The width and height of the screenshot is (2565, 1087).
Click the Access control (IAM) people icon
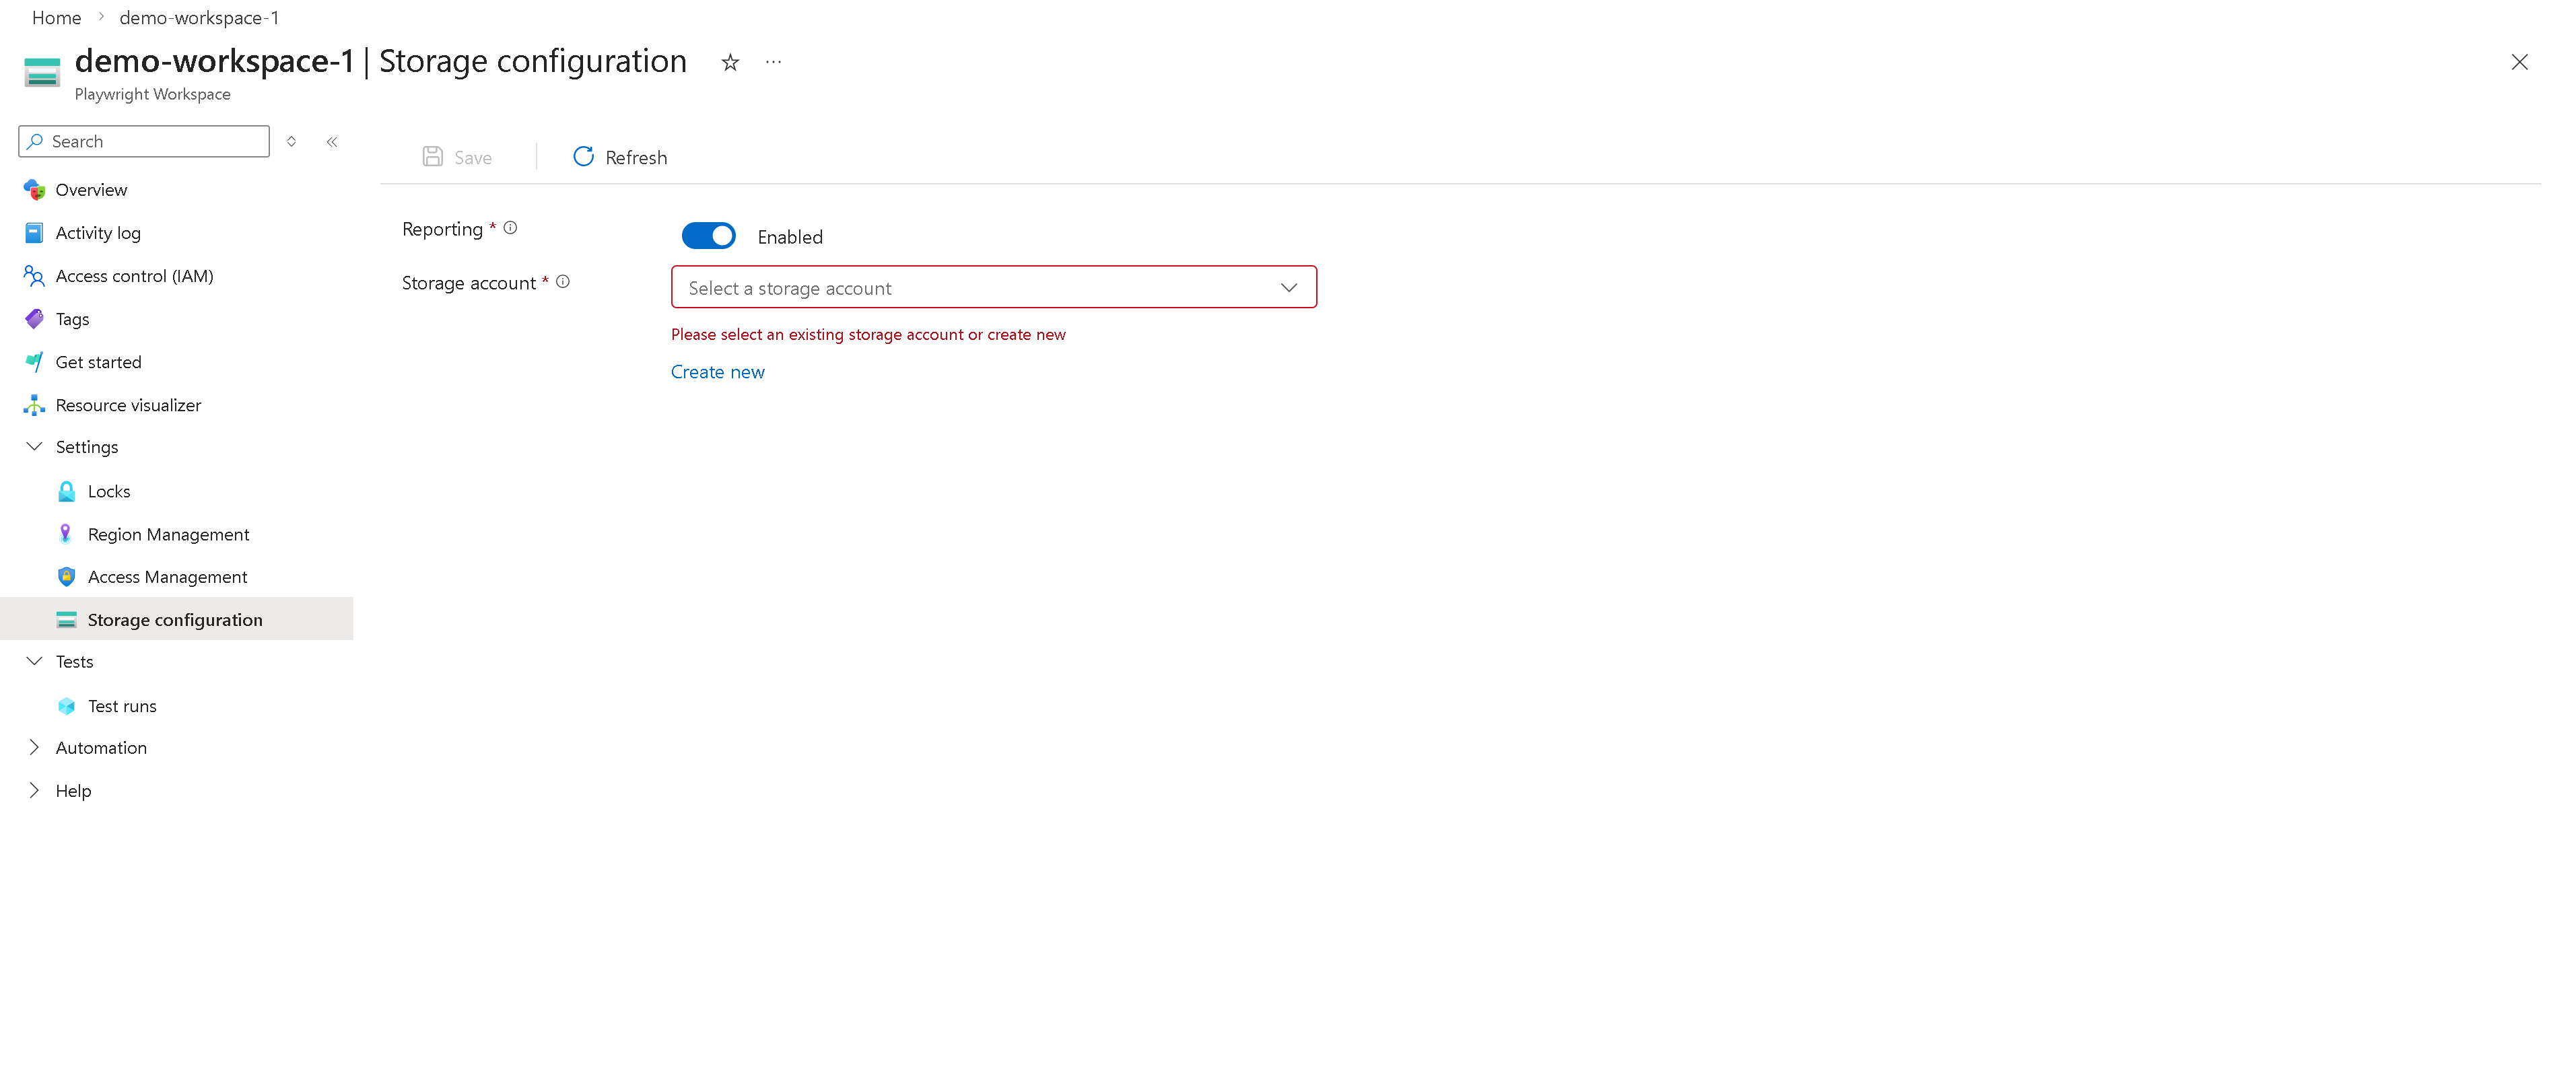(34, 276)
